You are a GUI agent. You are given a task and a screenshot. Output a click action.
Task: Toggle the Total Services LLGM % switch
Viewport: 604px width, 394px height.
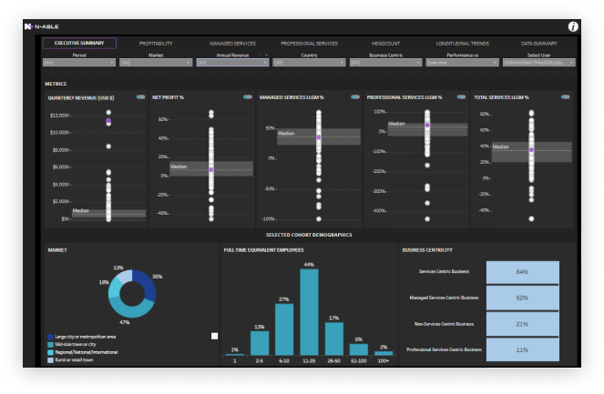pos(565,97)
